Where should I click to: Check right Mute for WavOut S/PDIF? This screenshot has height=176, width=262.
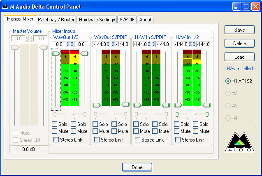[114, 131]
